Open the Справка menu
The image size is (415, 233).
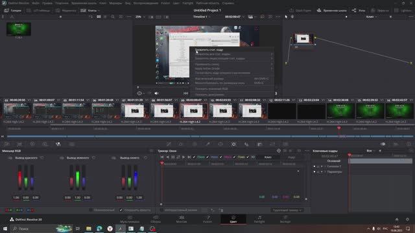coord(228,3)
